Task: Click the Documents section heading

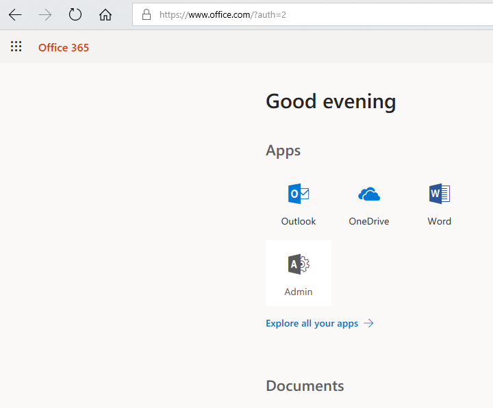Action: (305, 385)
